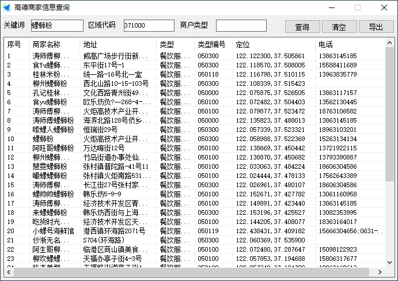This screenshot has width=398, height=281.
Task: Select row 1 with phone 13863145185
Action: (x=173, y=56)
